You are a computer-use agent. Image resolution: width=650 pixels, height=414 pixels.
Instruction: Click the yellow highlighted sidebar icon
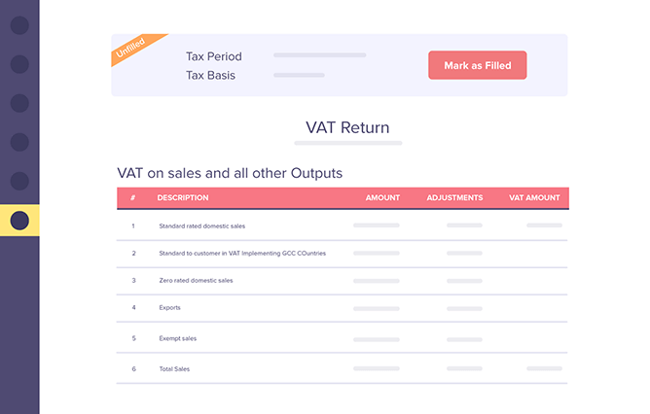pyautogui.click(x=19, y=221)
